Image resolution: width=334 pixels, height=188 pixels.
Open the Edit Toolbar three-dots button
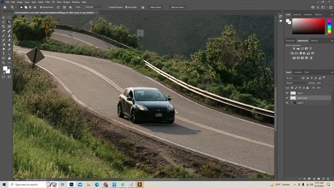9,63
